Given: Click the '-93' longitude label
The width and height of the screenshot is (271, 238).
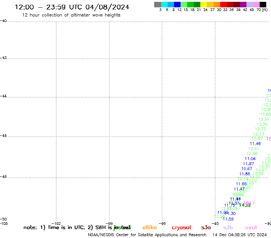Looking at the screenshot, I should pos(215,223).
